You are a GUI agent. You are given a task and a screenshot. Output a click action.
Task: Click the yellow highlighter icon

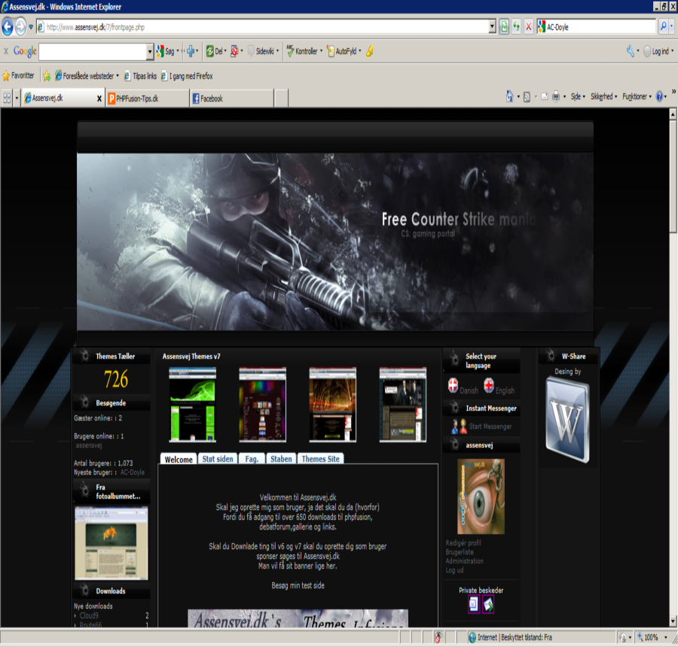370,51
